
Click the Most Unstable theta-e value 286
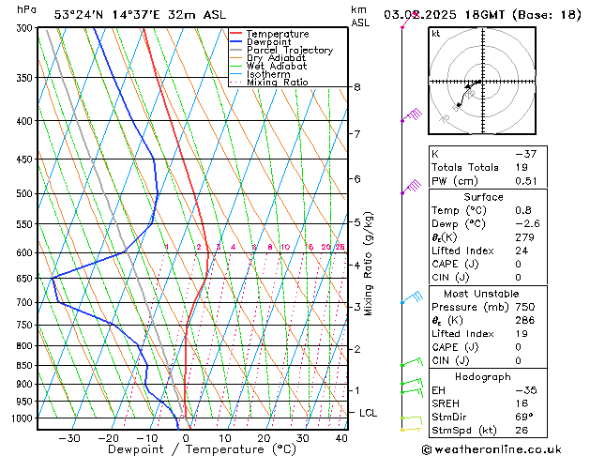point(524,321)
